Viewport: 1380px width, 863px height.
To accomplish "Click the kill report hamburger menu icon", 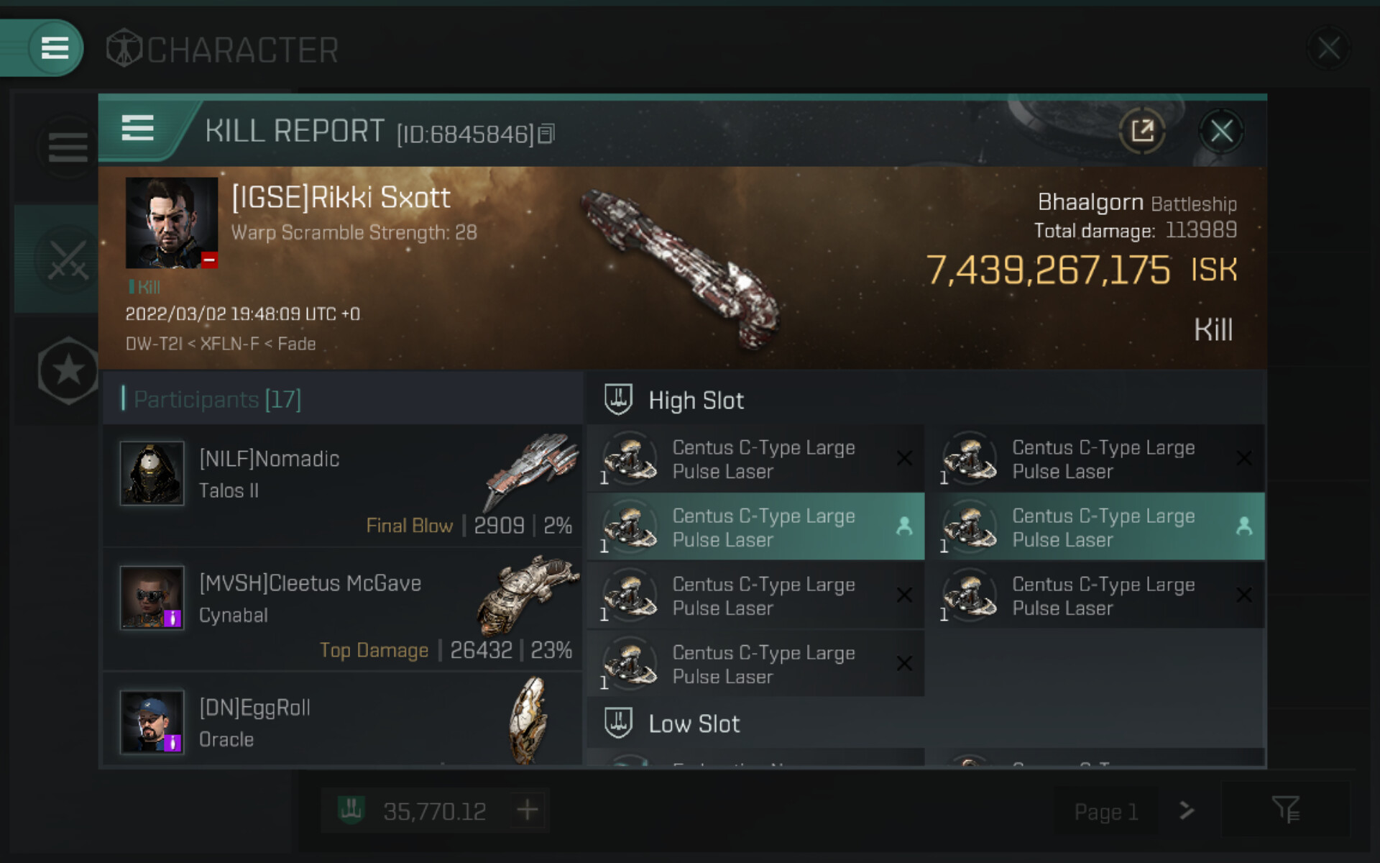I will pyautogui.click(x=138, y=129).
